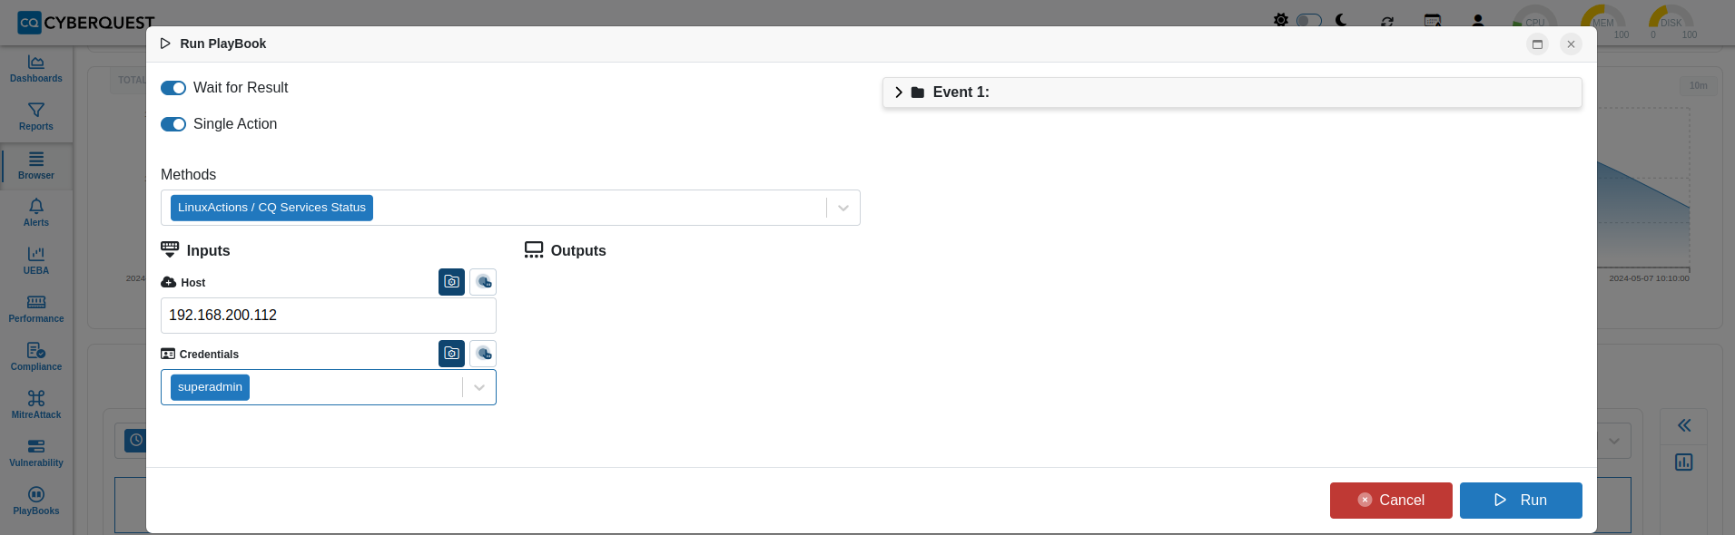The width and height of the screenshot is (1735, 535).
Task: Open MitreAttack in the sidebar
Action: coord(36,404)
